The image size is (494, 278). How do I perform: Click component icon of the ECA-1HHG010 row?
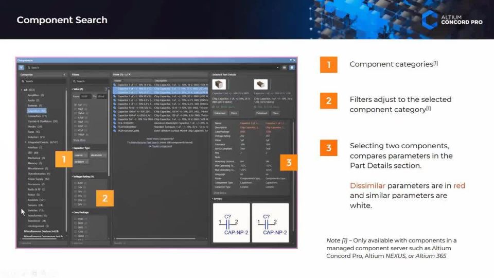[x=115, y=123]
